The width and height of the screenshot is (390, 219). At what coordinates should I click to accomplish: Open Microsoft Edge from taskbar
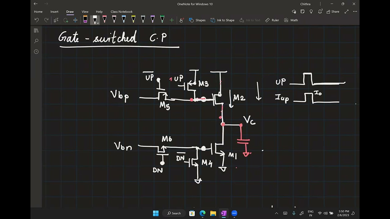[x=203, y=213]
